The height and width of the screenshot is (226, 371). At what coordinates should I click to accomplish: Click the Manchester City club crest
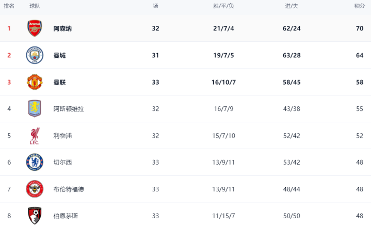[35, 55]
